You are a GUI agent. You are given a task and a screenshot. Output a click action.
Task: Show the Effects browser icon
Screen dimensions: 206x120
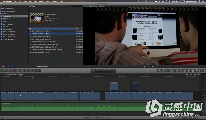click(172, 71)
